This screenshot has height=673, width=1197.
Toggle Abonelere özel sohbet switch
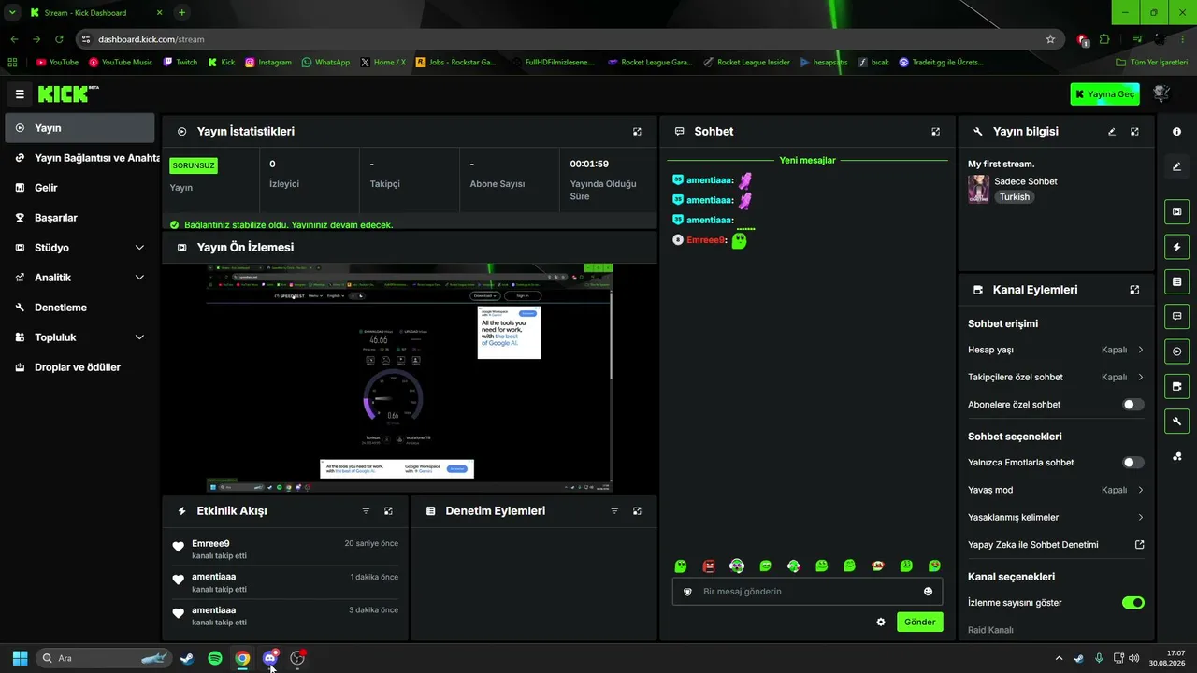click(1132, 405)
